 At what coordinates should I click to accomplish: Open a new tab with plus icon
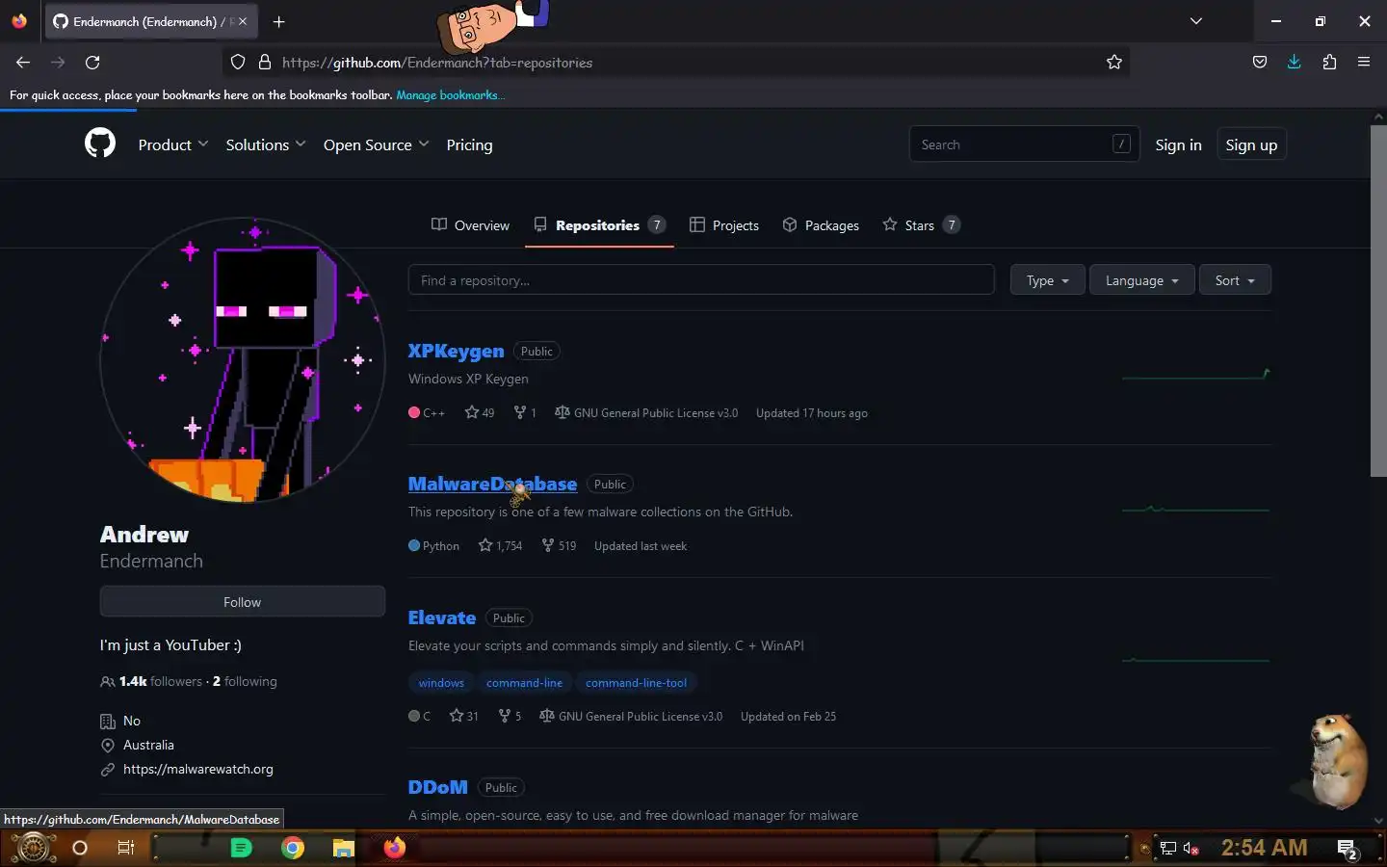pos(278,21)
